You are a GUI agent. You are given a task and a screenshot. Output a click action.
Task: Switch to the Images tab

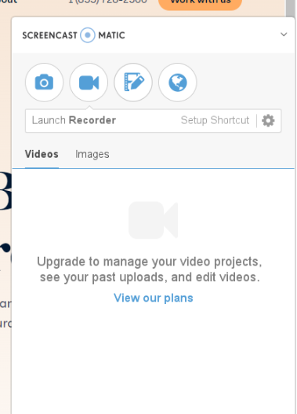(x=92, y=154)
